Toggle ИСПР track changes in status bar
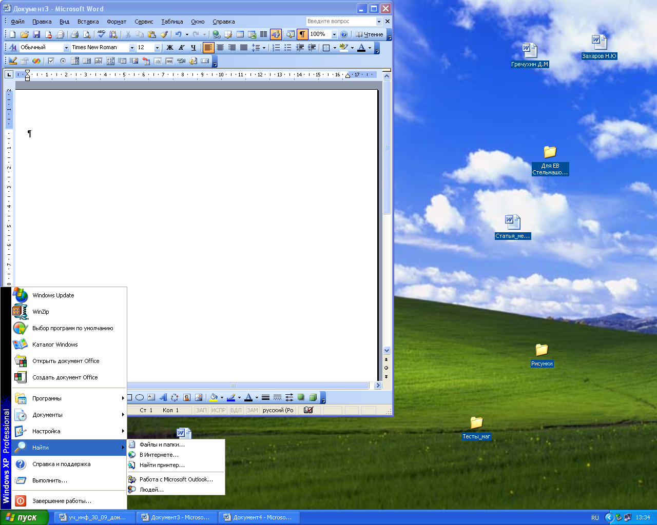This screenshot has width=657, height=525. [x=219, y=410]
